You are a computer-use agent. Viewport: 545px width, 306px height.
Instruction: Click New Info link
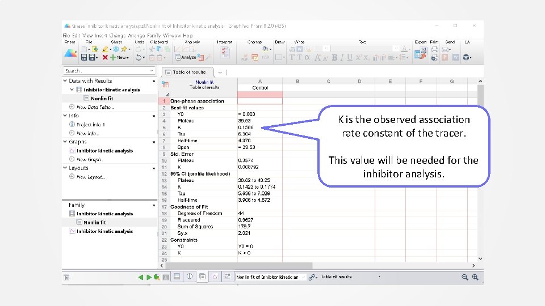87,133
